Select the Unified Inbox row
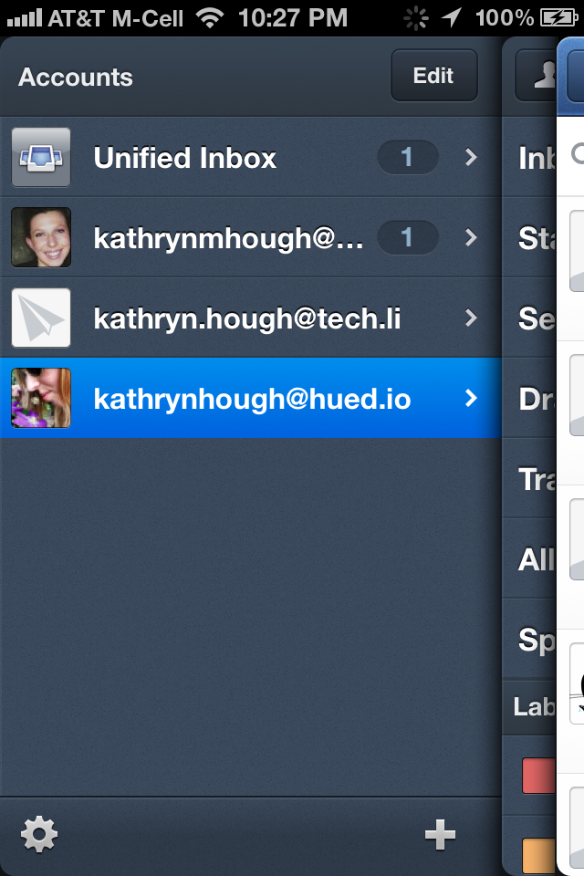The height and width of the screenshot is (876, 584). click(x=251, y=157)
